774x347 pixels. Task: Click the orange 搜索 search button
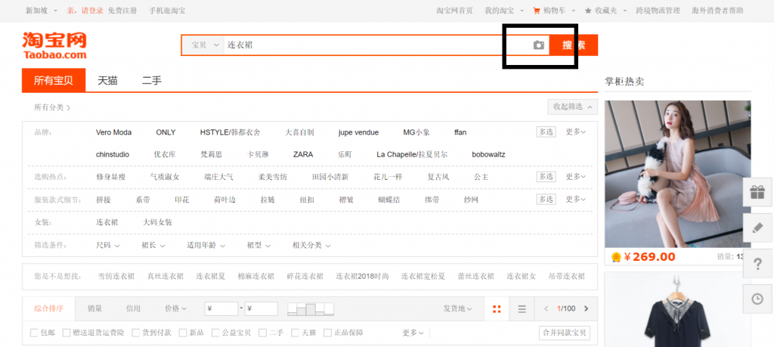tap(574, 45)
